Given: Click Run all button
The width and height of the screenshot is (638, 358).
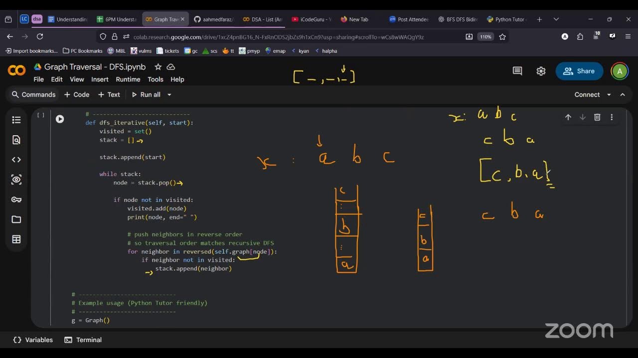Looking at the screenshot, I should tap(146, 94).
